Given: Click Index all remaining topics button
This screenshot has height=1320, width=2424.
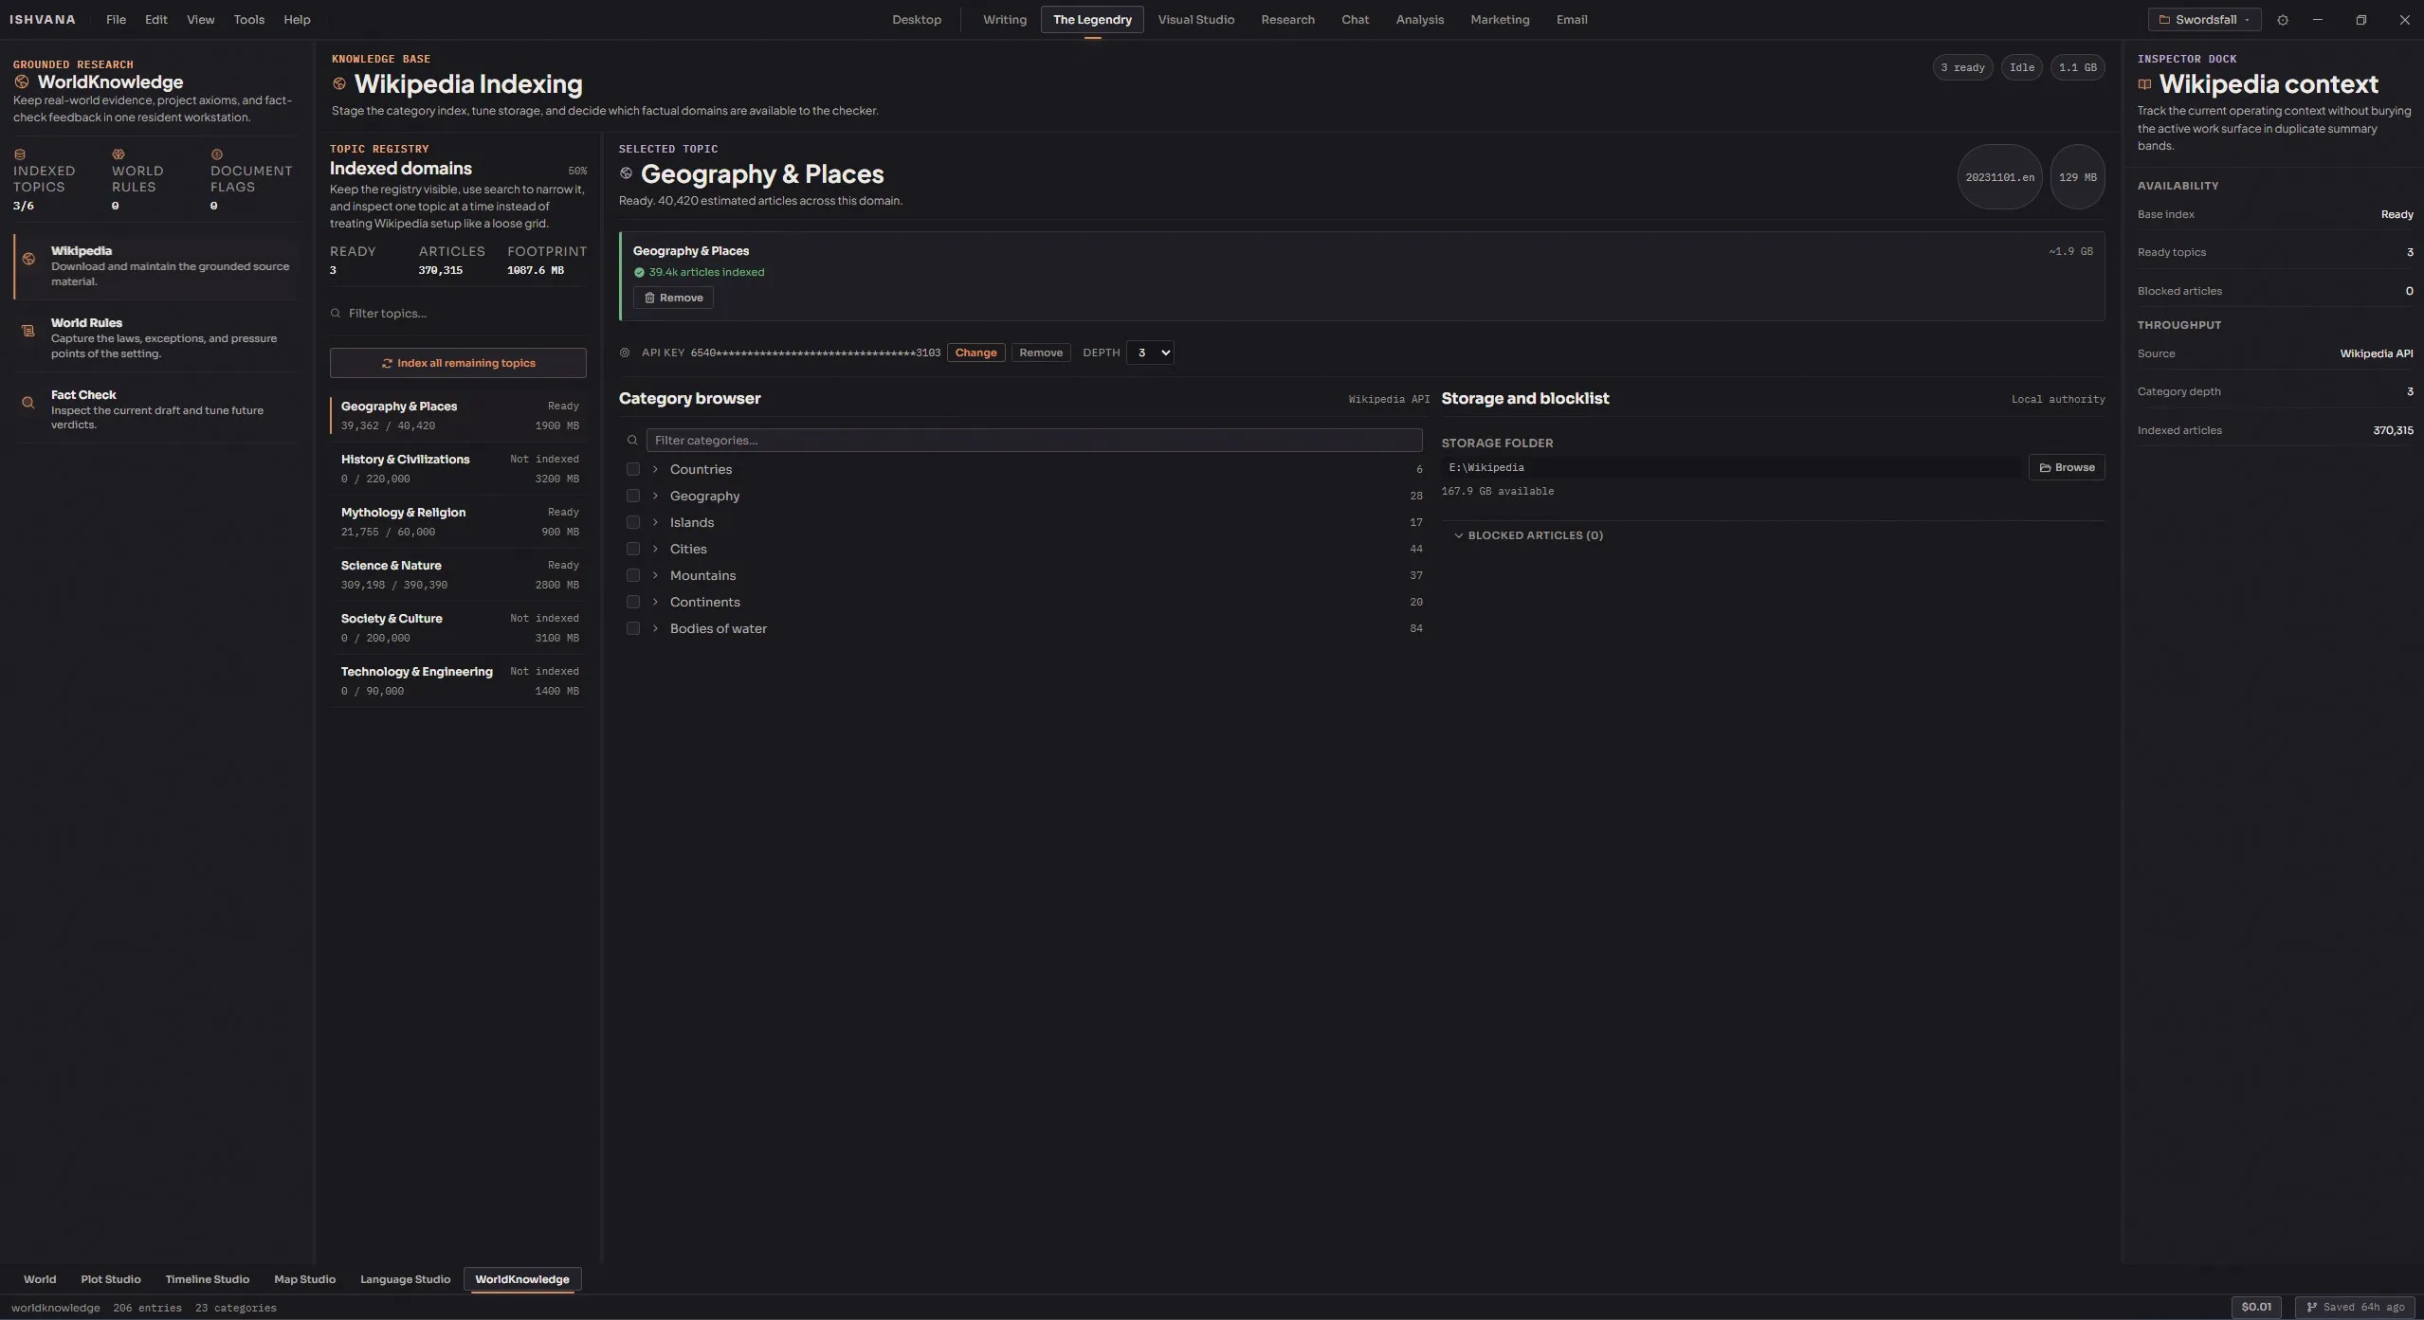Looking at the screenshot, I should [x=458, y=363].
